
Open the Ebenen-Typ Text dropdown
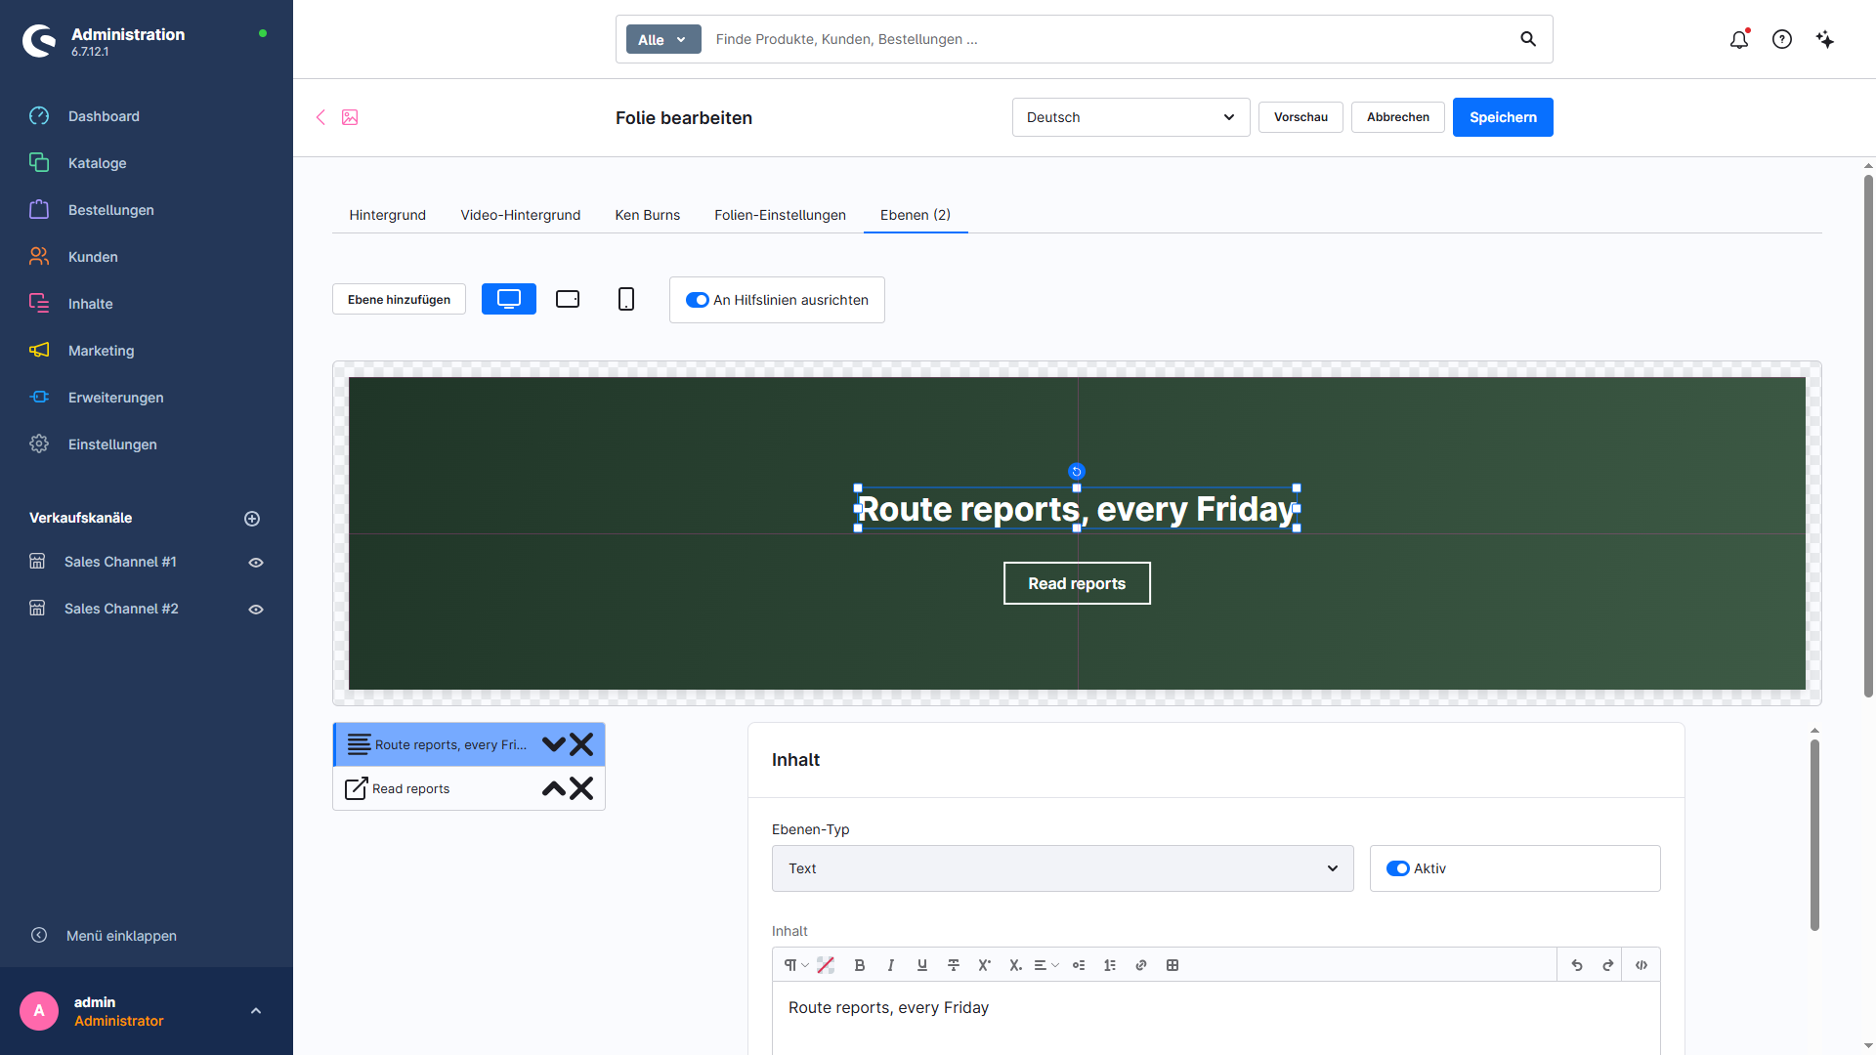pos(1063,868)
